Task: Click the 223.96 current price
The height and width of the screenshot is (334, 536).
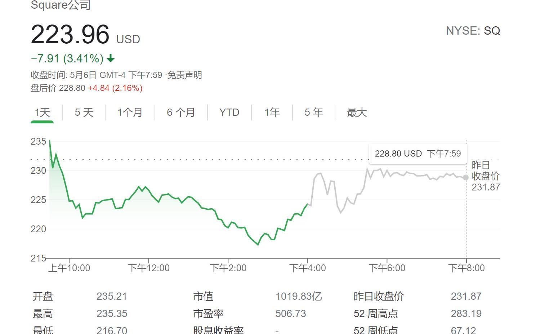Action: pyautogui.click(x=70, y=35)
